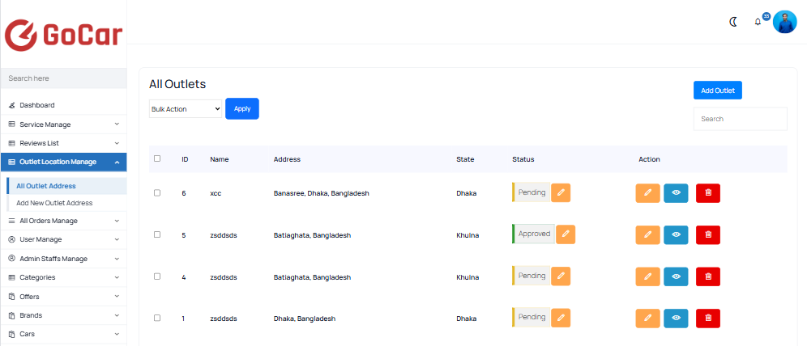The height and width of the screenshot is (346, 807).
Task: View outlet ID 5 details eye icon
Action: [x=676, y=234]
